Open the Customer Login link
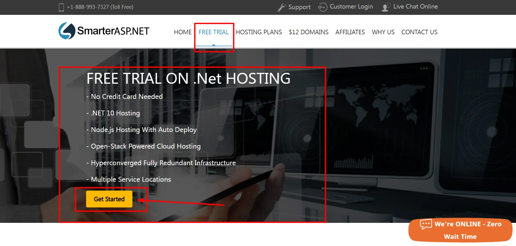The width and height of the screenshot is (516, 246). pyautogui.click(x=351, y=7)
